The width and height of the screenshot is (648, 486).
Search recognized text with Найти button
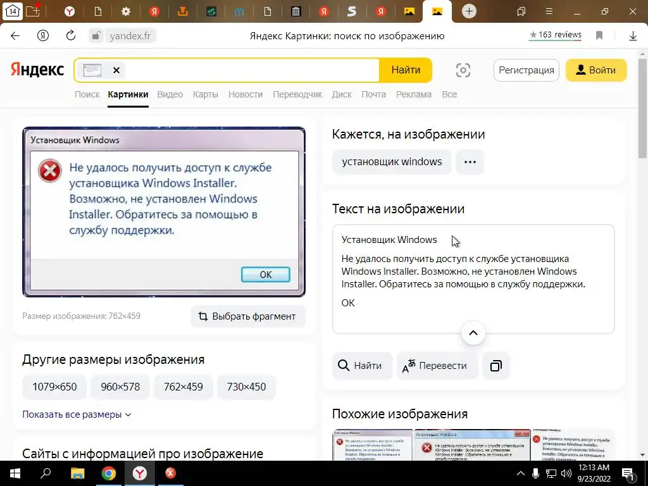point(362,366)
